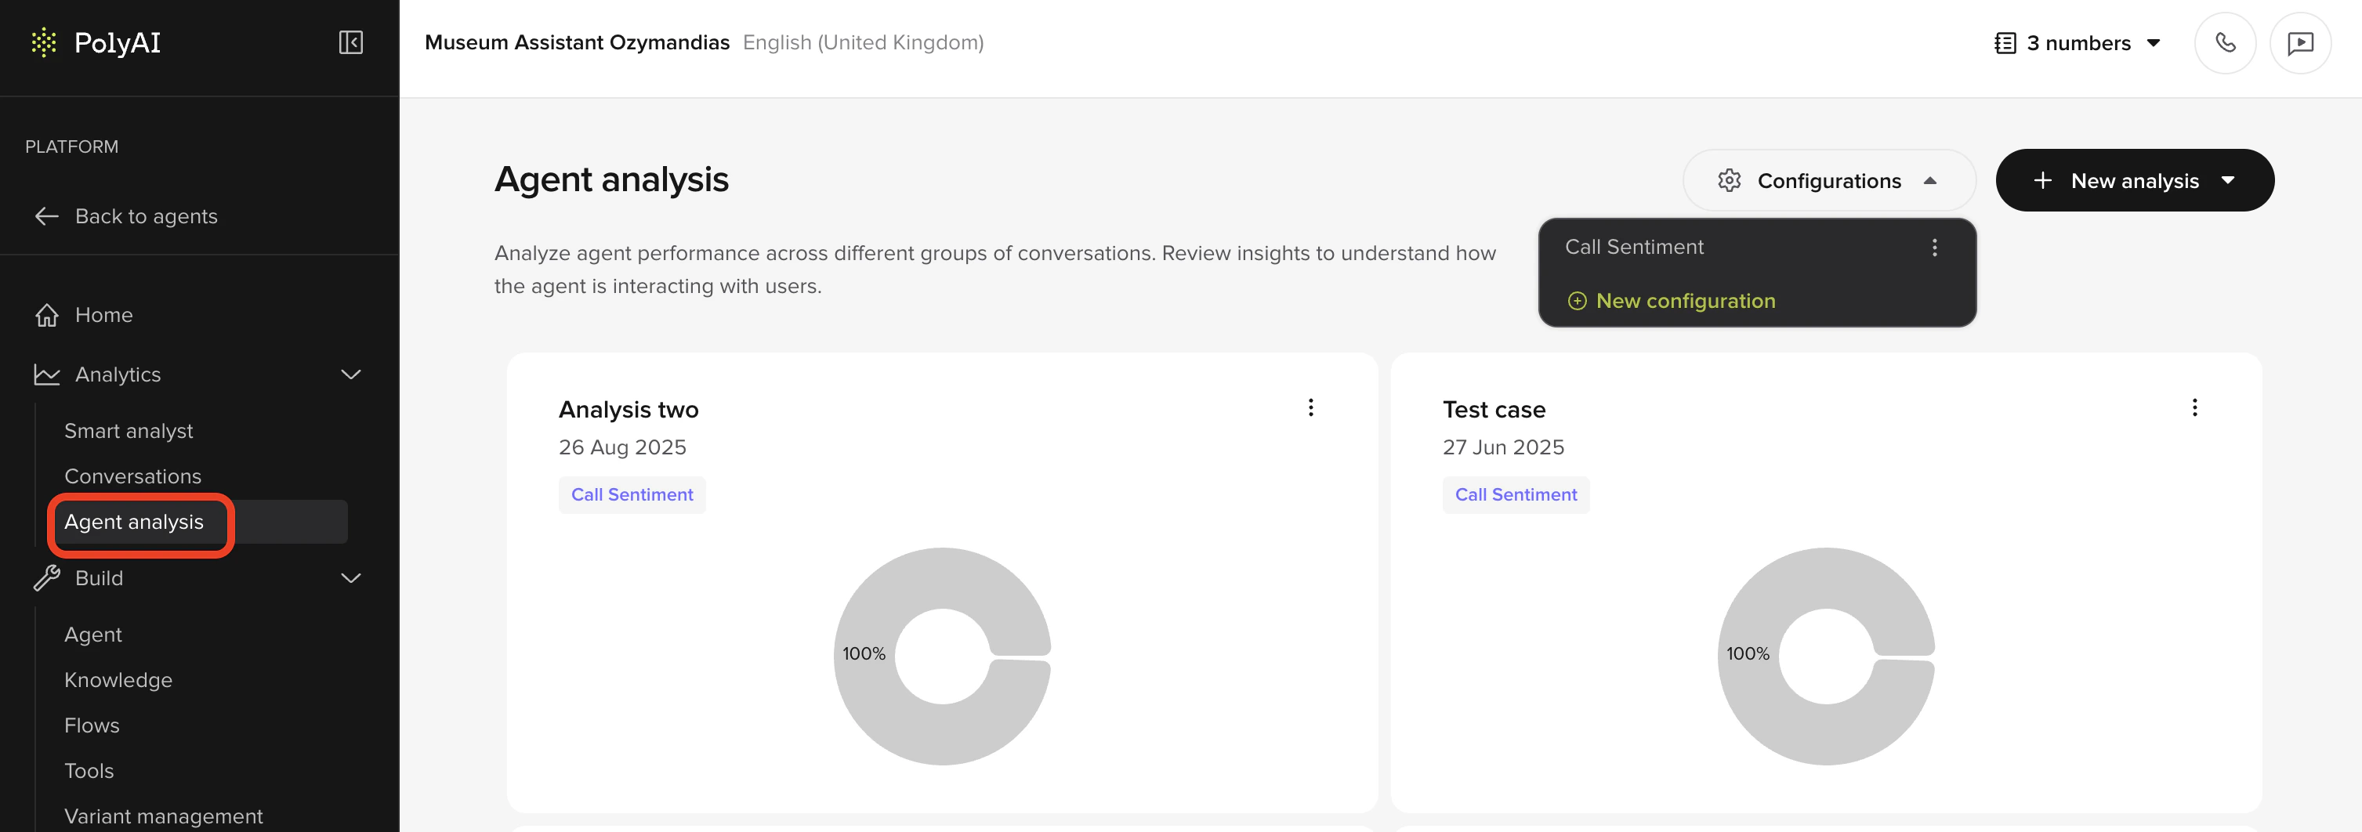The width and height of the screenshot is (2362, 832).
Task: Open the feedback chat icon top right
Action: 2302,42
